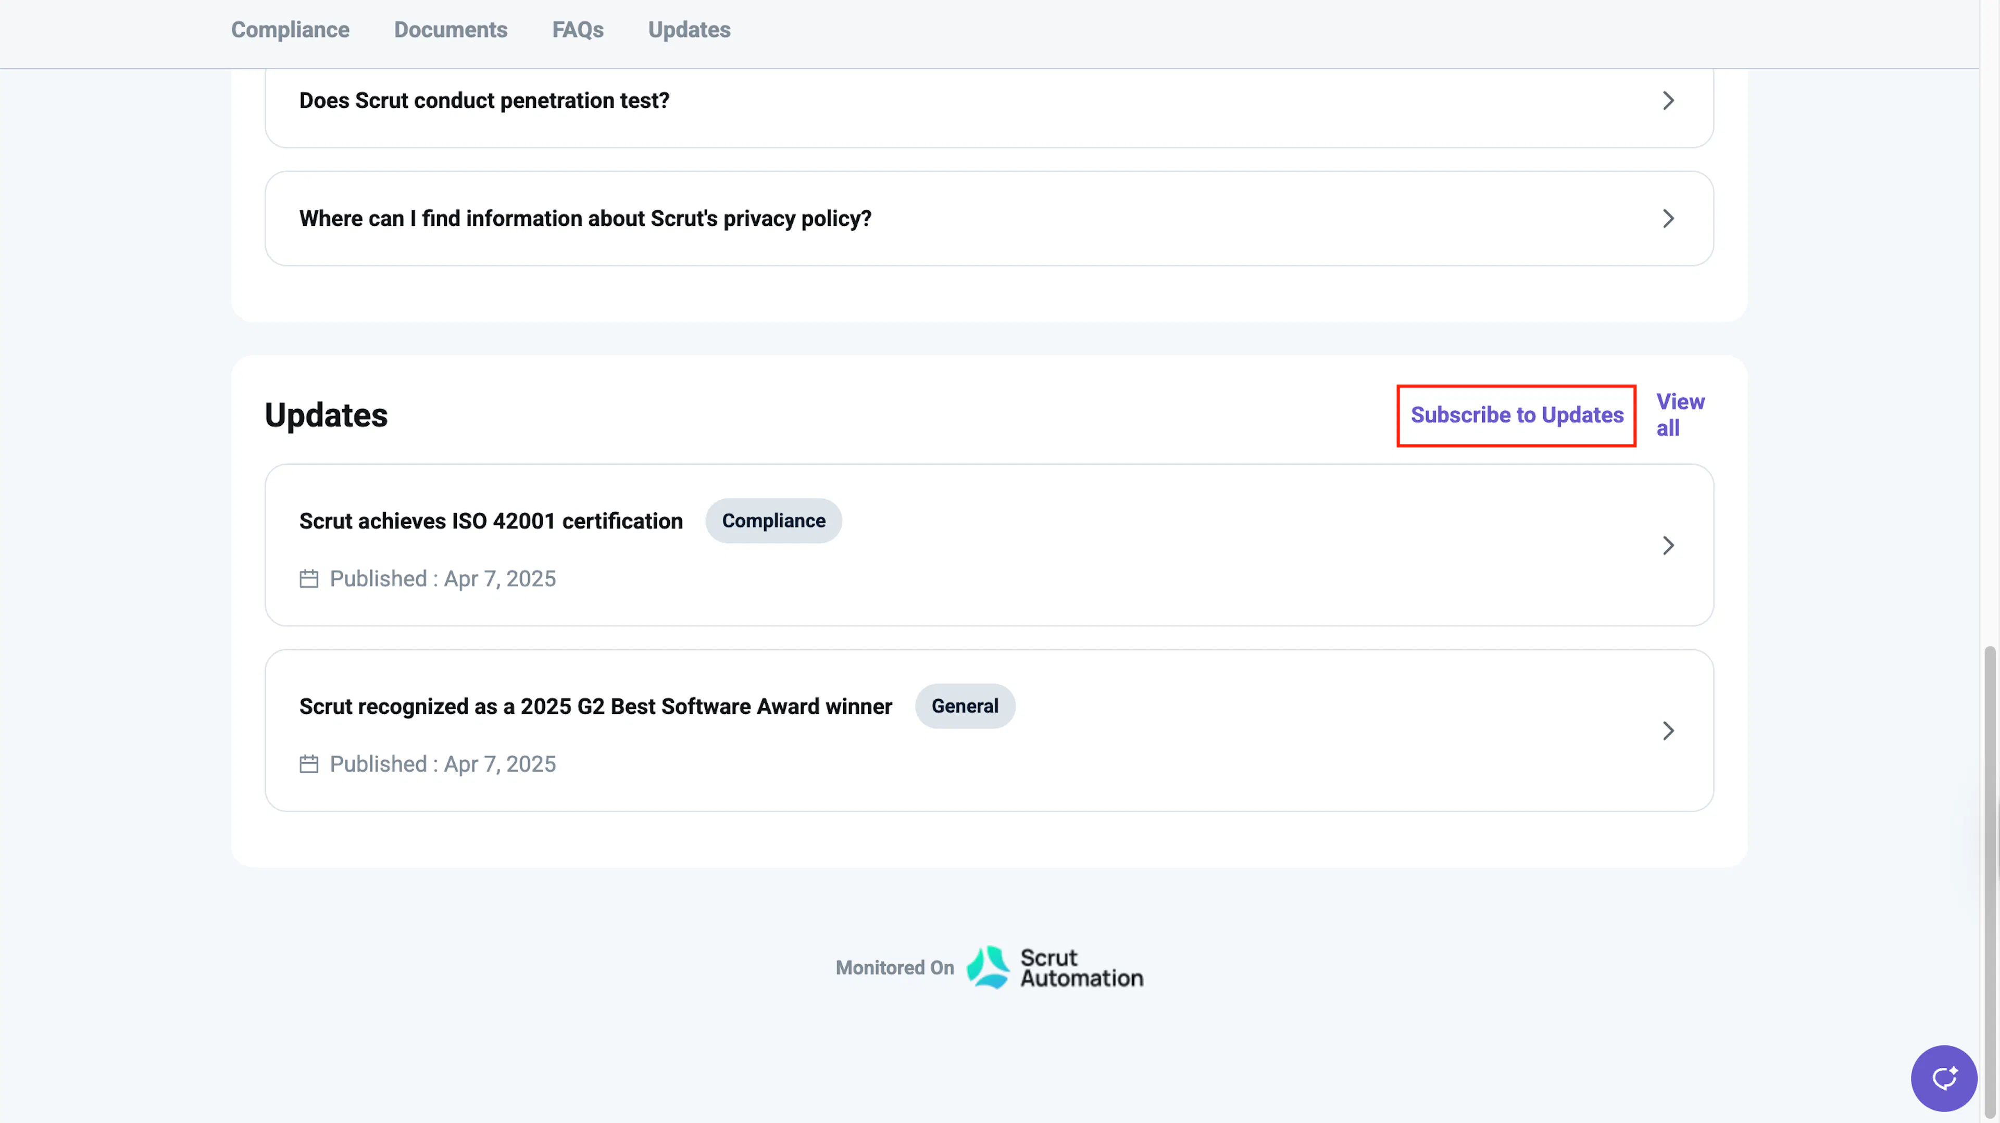Go to the FAQs tab
The height and width of the screenshot is (1123, 2000).
578,30
